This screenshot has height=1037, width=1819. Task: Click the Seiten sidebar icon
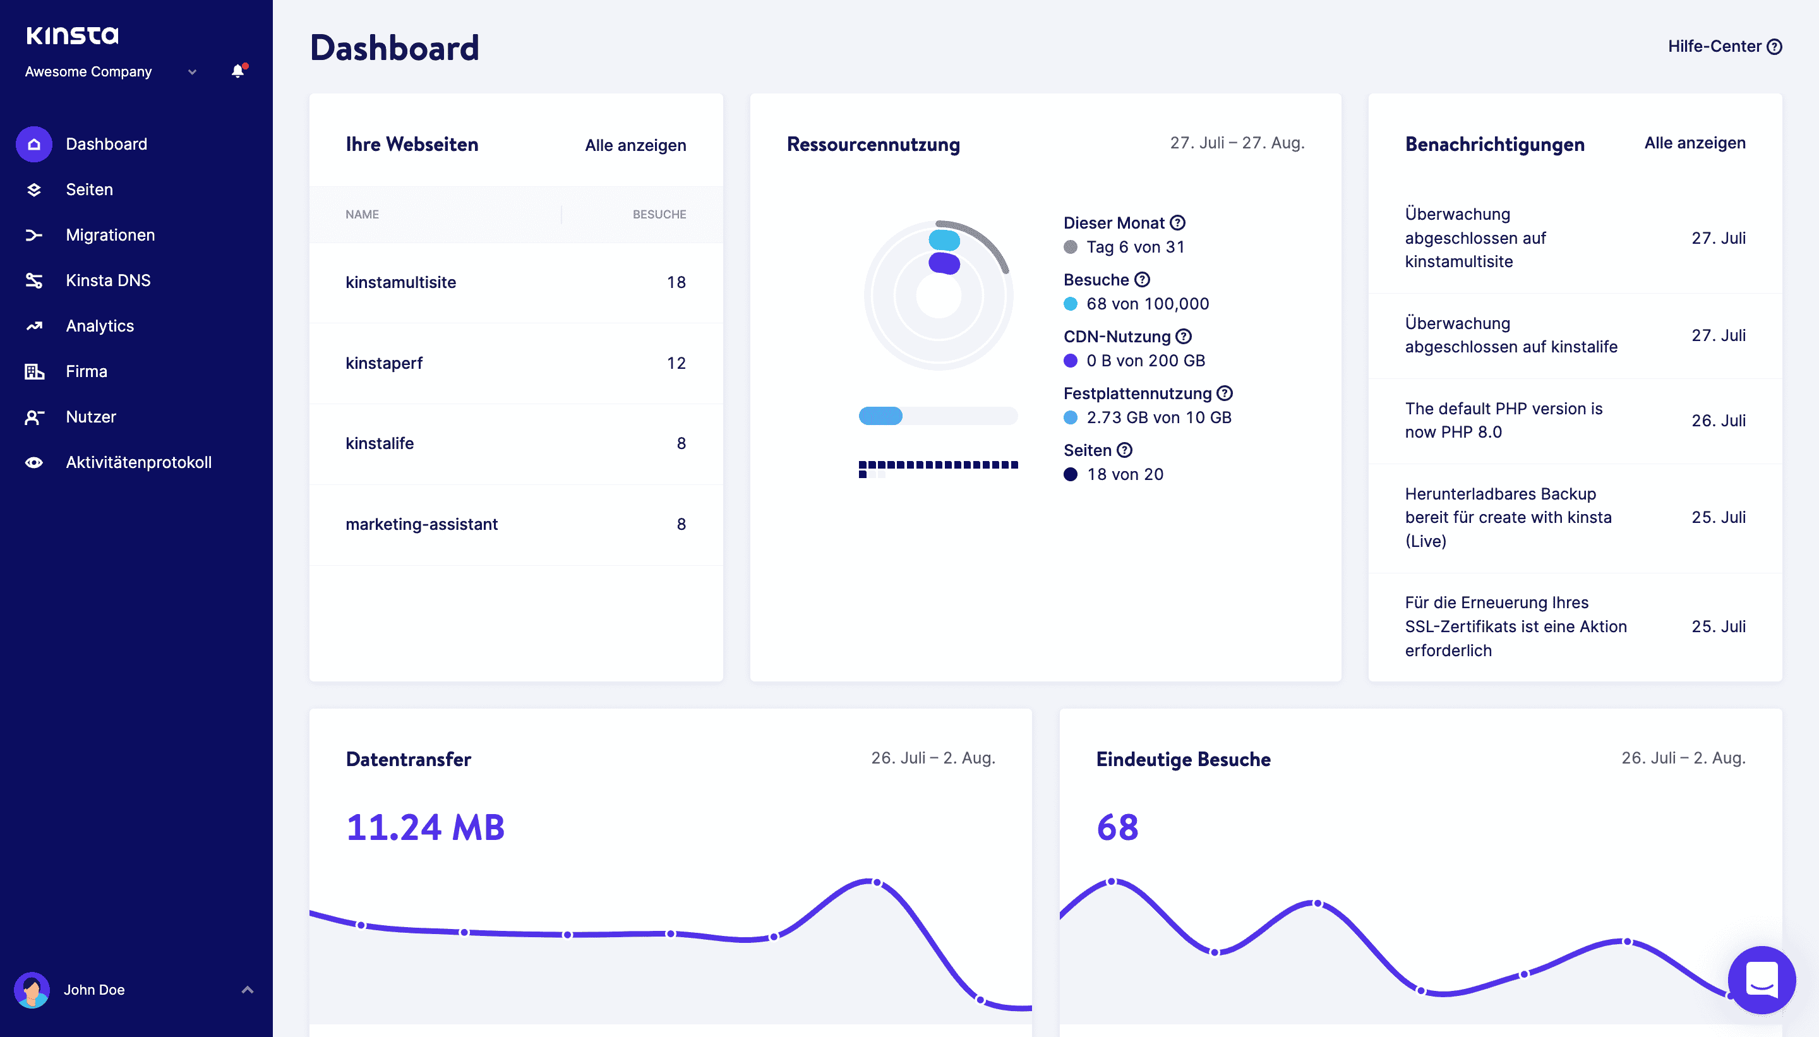33,189
